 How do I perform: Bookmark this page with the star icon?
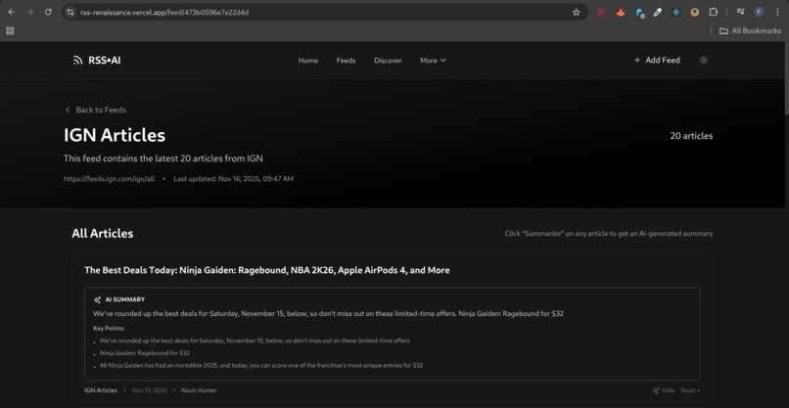point(577,12)
